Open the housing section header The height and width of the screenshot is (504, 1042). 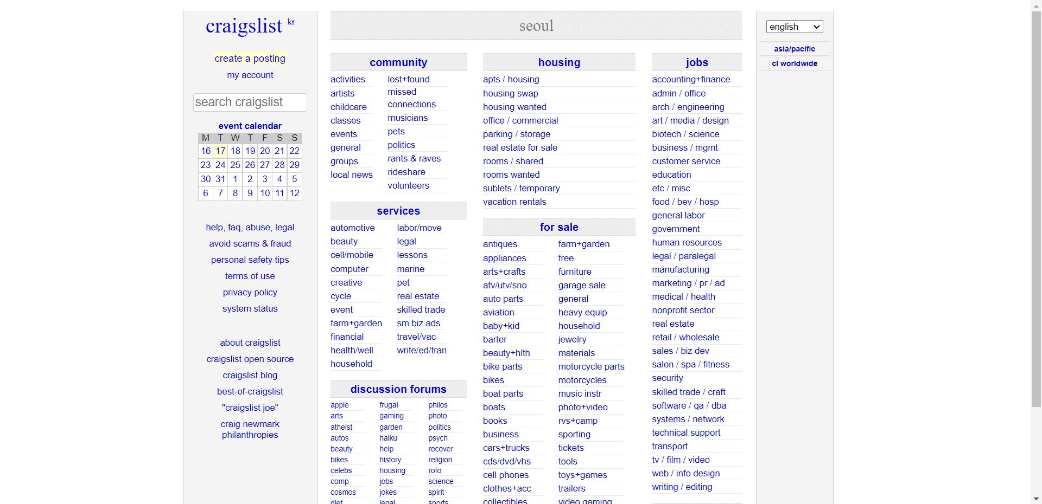click(558, 62)
